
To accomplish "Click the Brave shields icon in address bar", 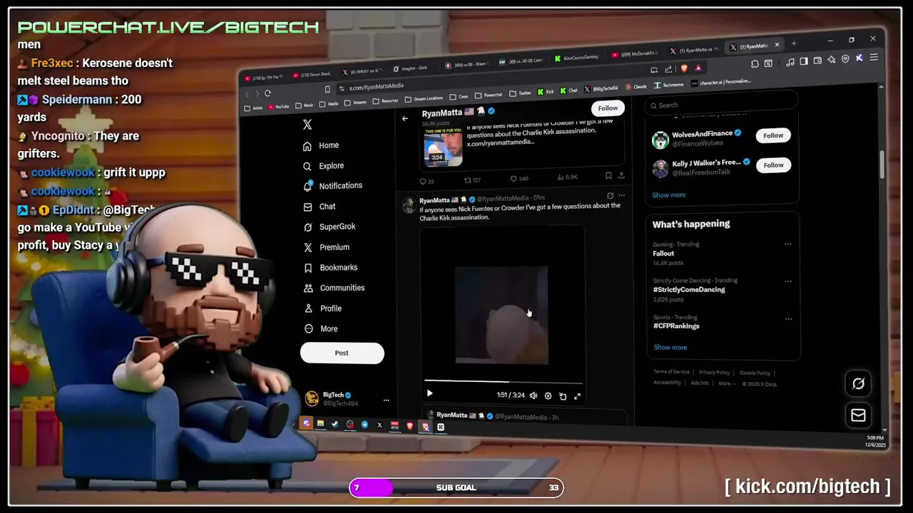I will 683,68.
